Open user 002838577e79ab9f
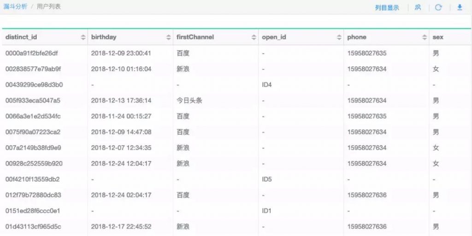This screenshot has width=472, height=236. tap(33, 69)
